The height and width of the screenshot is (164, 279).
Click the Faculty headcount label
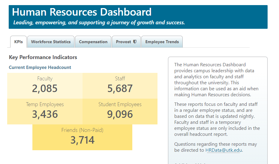[x=45, y=79]
